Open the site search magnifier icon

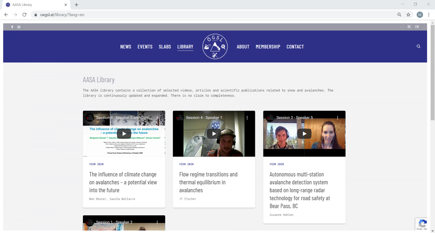(418, 46)
